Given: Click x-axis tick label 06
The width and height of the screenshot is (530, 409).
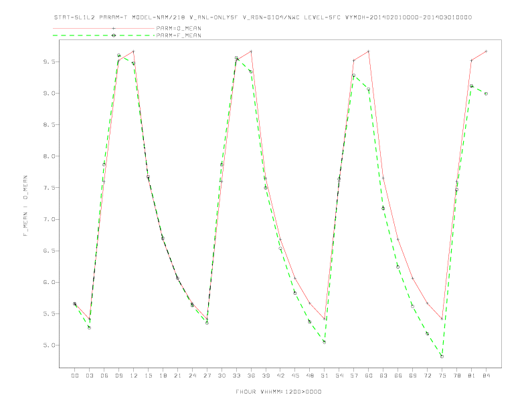Looking at the screenshot, I should coord(104,376).
